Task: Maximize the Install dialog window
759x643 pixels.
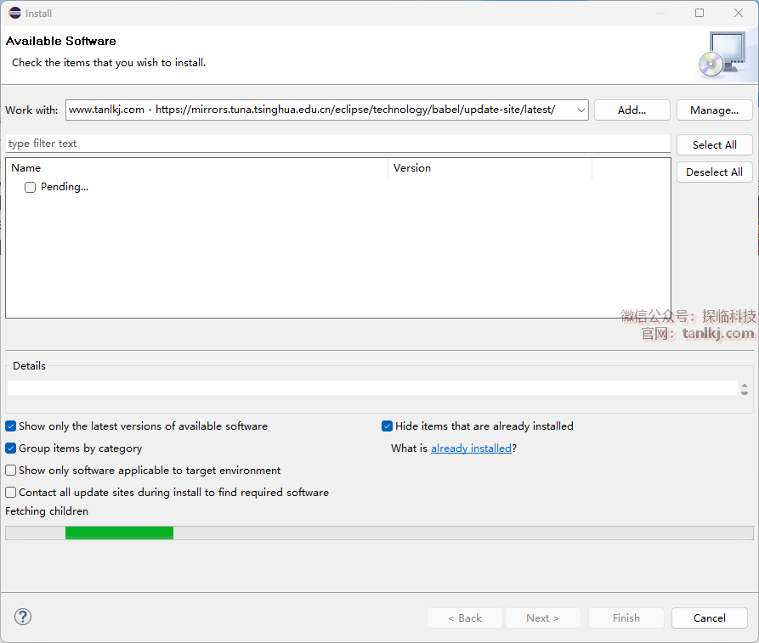Action: [700, 13]
